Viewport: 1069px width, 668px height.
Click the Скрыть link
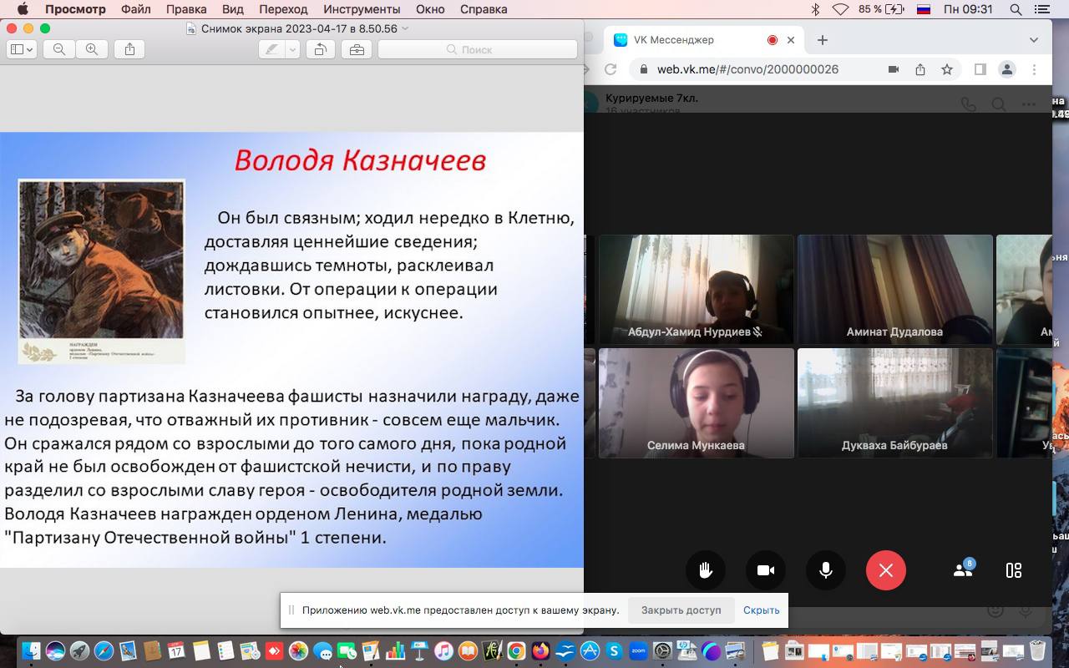click(761, 610)
